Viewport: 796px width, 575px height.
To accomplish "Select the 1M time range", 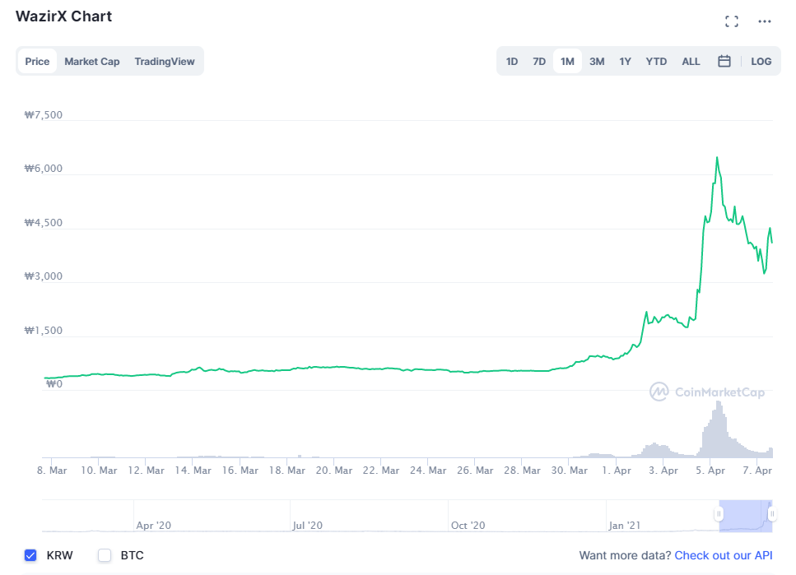I will pos(567,62).
